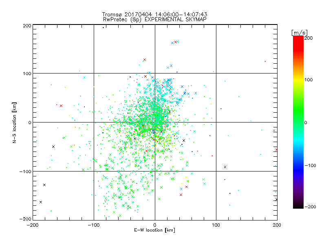Screen dimensions: 326x245
Task: Click the N-S axis '200' tick label
Action: click(x=27, y=26)
